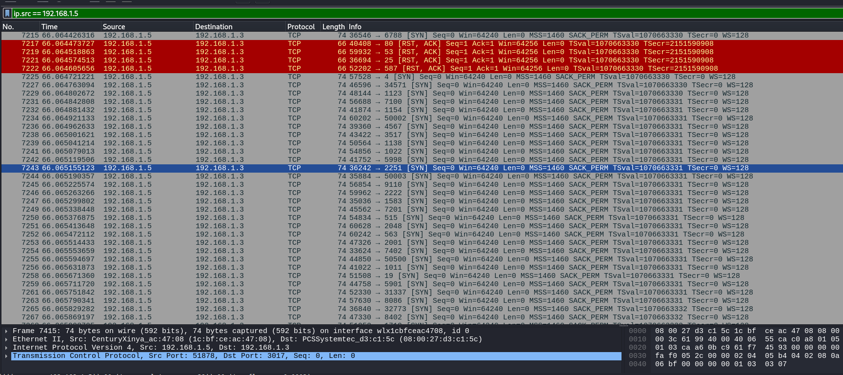Image resolution: width=843 pixels, height=375 pixels.
Task: Sort by the Destination column header
Action: pyautogui.click(x=240, y=27)
